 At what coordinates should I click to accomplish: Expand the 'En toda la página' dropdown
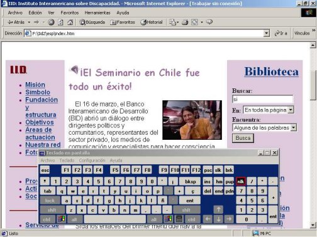click(291, 110)
